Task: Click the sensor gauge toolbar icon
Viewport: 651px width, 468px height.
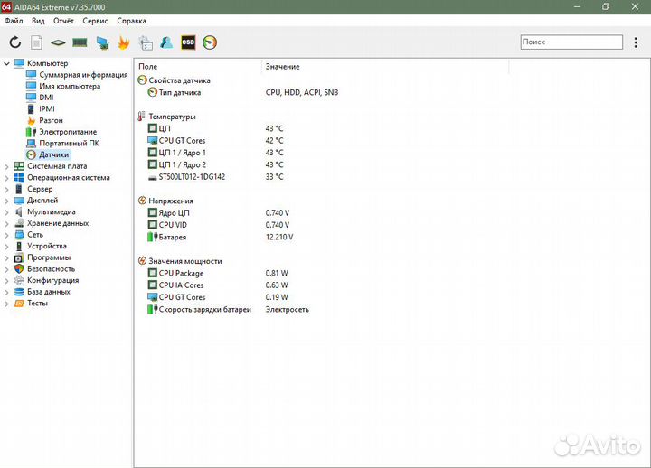Action: (x=210, y=42)
